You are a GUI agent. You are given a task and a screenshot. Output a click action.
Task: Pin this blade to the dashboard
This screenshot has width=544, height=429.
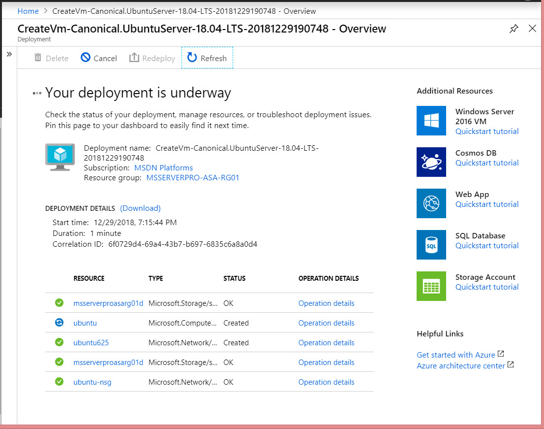click(x=514, y=29)
